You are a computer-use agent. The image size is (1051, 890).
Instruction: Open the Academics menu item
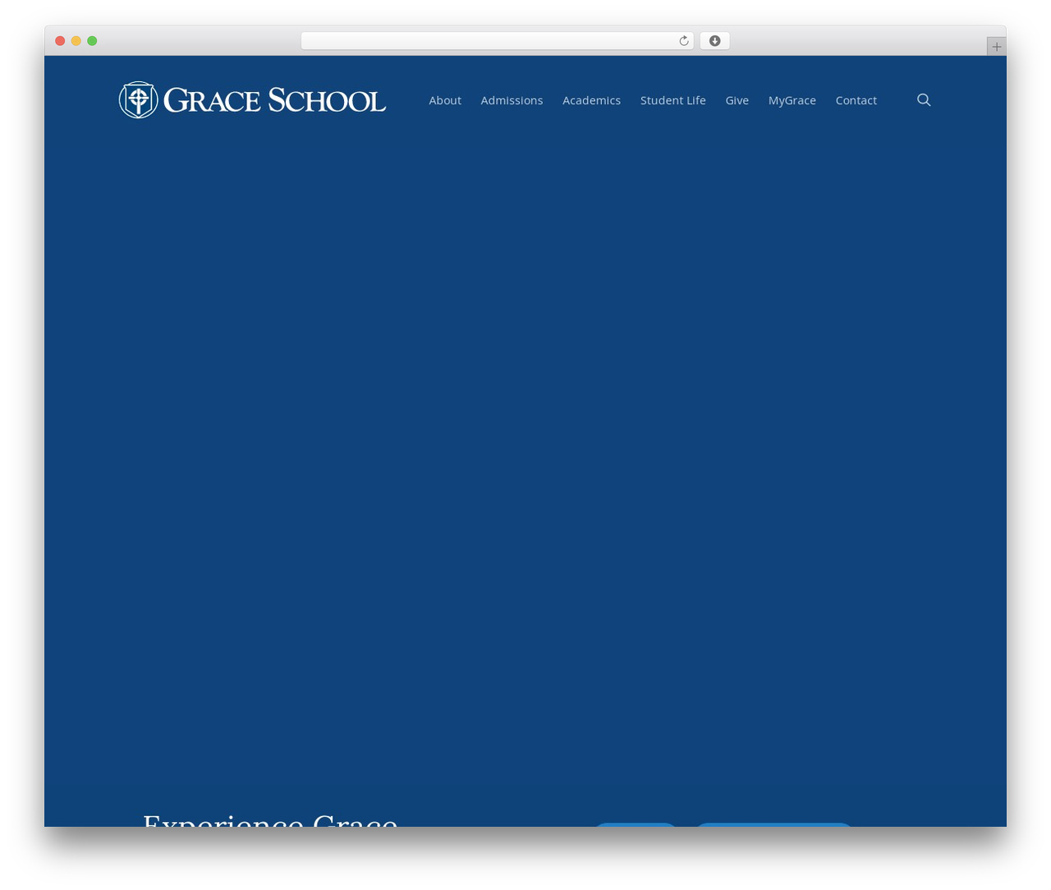[591, 100]
